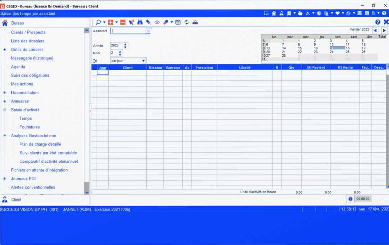Click the Année up stepper arrow
The height and width of the screenshot is (245, 389).
click(x=125, y=44)
